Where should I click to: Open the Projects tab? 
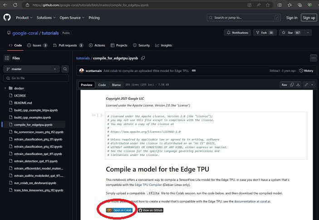click(119, 45)
